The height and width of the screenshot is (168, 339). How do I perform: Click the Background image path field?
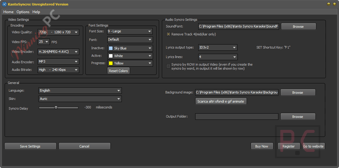point(237,92)
